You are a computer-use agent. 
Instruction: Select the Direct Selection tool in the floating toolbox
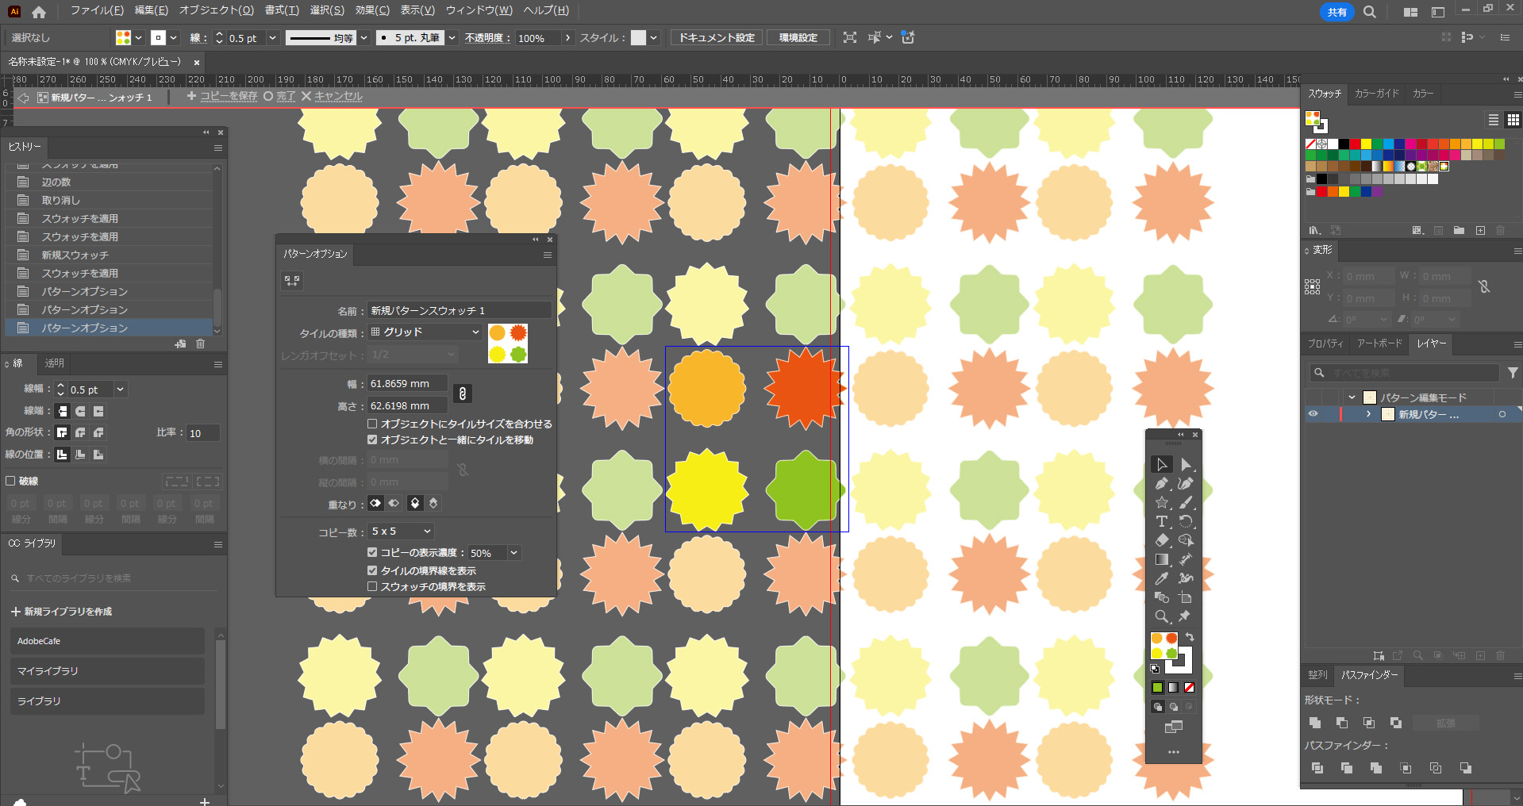1186,465
